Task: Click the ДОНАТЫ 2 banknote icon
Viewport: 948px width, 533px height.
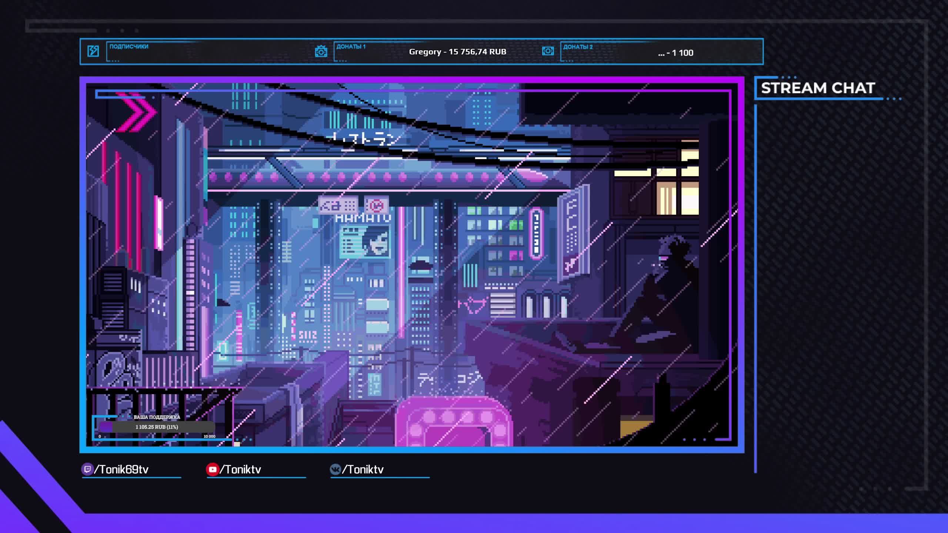Action: 548,51
